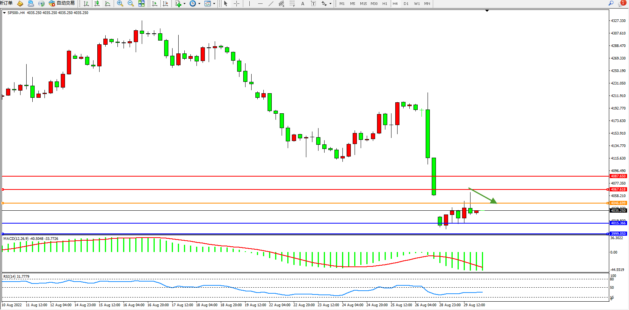Click the zoom out magnifier icon
The height and width of the screenshot is (310, 629).
[131, 3]
